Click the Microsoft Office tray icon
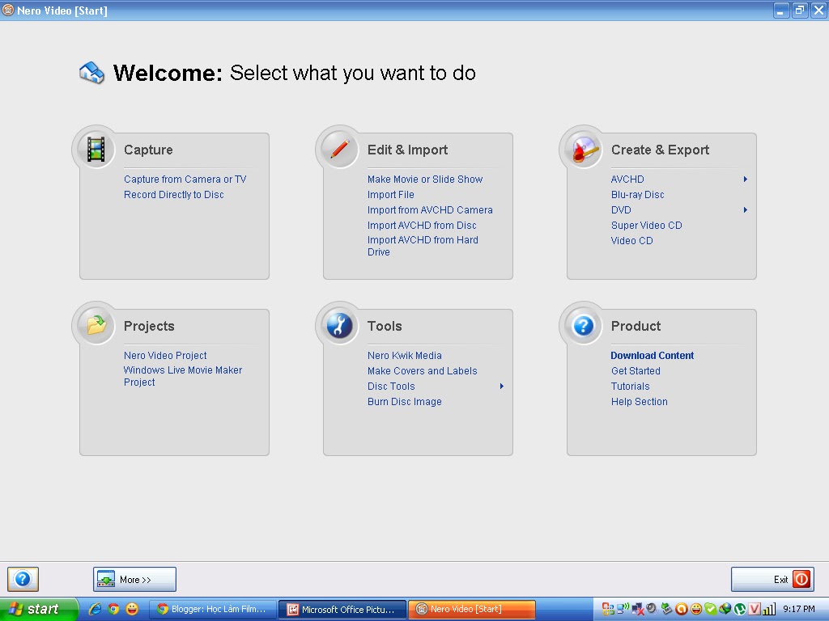Screen dimensions: 829x621 click(x=608, y=609)
